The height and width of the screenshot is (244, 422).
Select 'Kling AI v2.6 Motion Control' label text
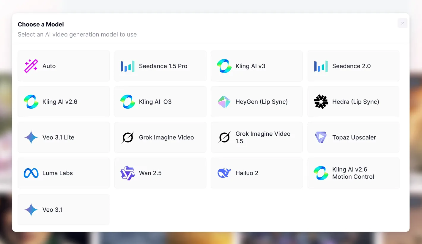(x=353, y=173)
